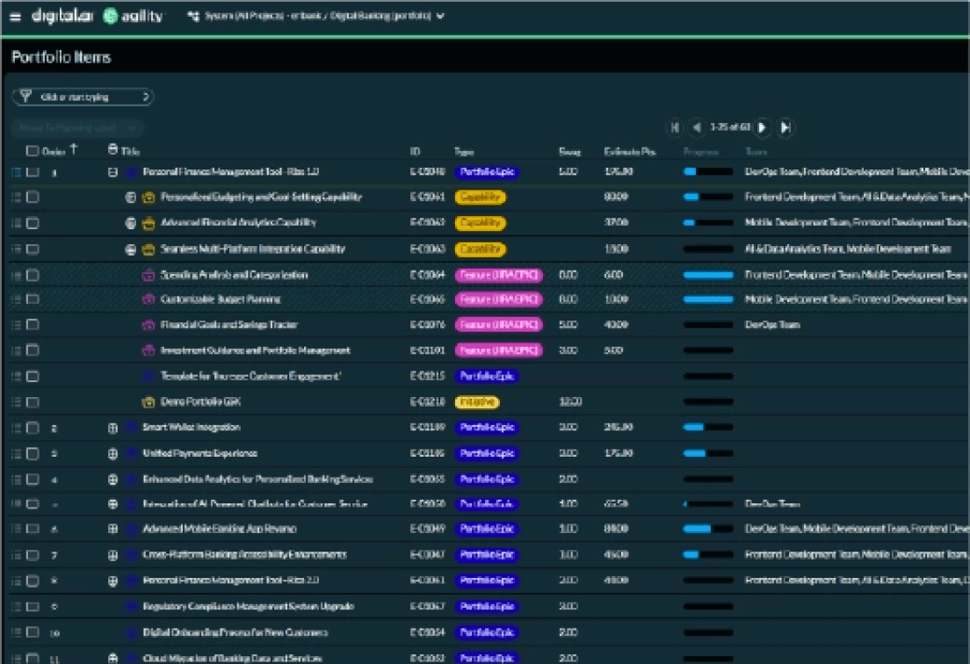Viewport: 970px width, 664px height.
Task: Jump to the last page of results
Action: point(785,128)
